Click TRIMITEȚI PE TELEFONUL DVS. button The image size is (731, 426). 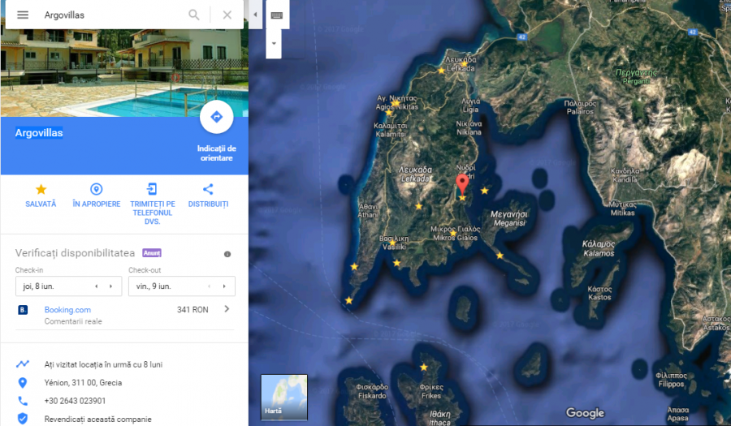coord(153,204)
